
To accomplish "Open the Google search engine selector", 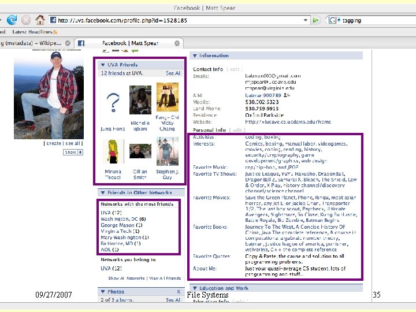I will (335, 20).
